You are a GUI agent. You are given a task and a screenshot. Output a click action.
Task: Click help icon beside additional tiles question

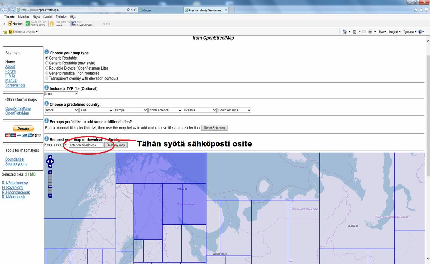[47, 121]
